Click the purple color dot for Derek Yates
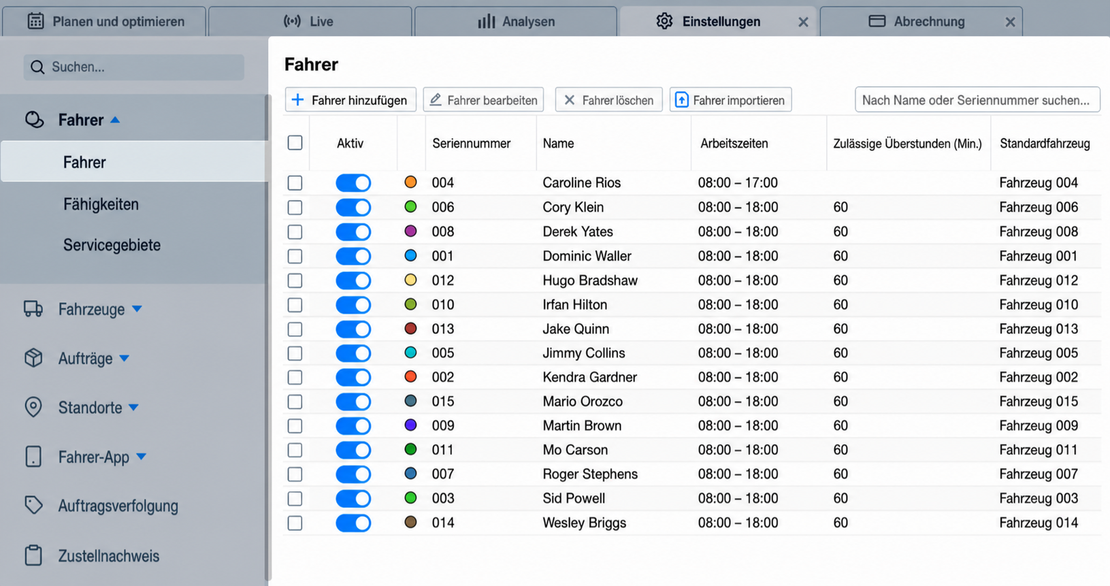 pyautogui.click(x=410, y=231)
